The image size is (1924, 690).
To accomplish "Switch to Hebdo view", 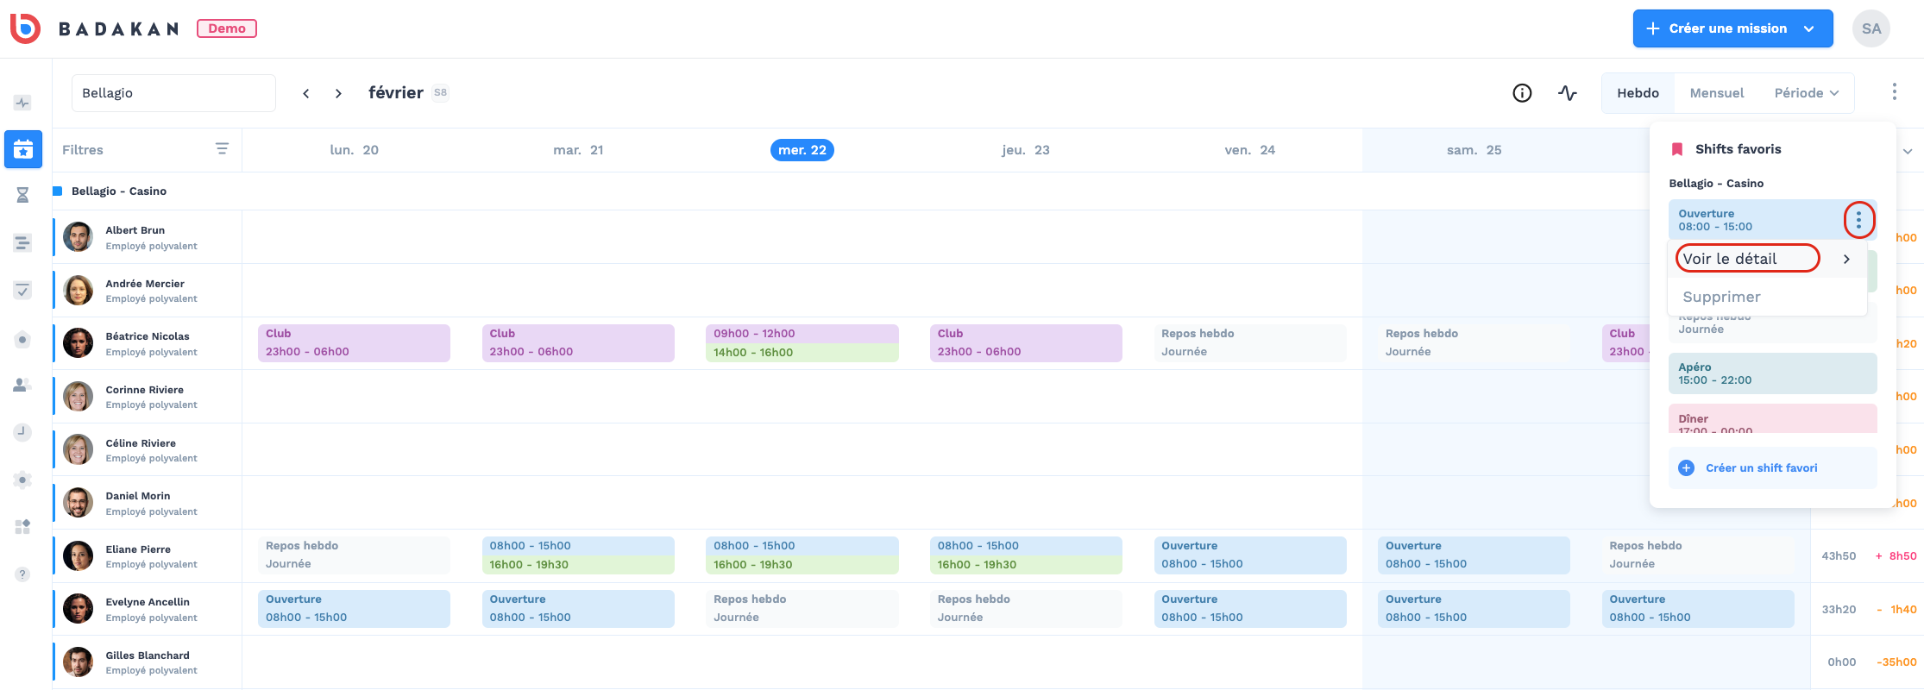I will point(1638,93).
